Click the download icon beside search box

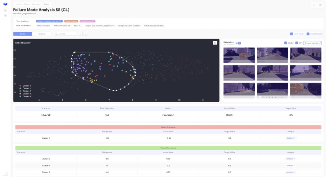pyautogui.click(x=86, y=34)
